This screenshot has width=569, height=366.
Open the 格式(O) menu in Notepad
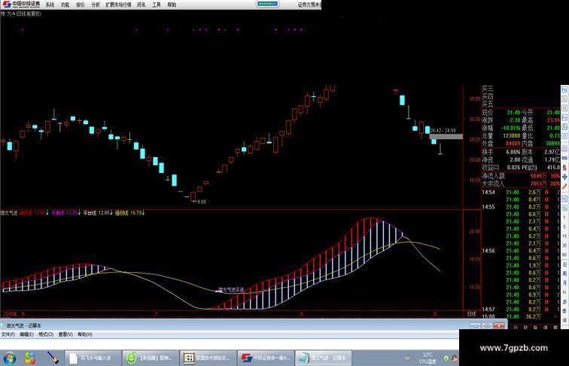tap(46, 334)
